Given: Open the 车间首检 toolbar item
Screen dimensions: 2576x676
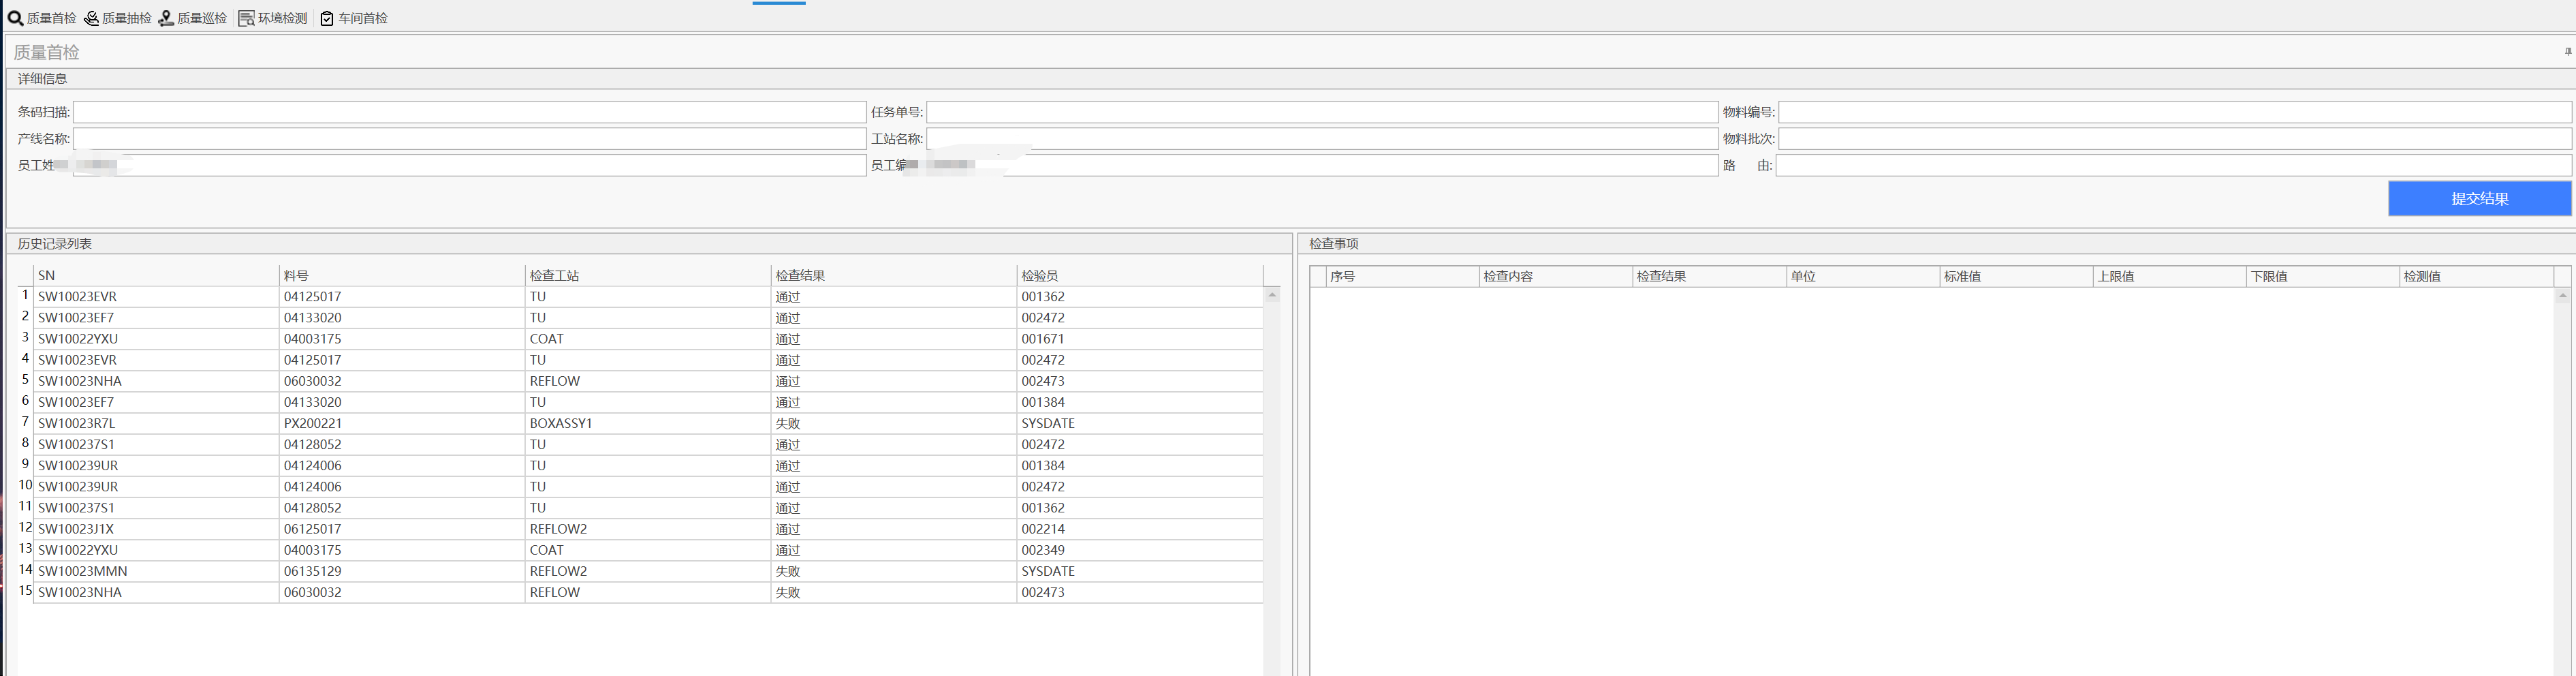Looking at the screenshot, I should (354, 18).
